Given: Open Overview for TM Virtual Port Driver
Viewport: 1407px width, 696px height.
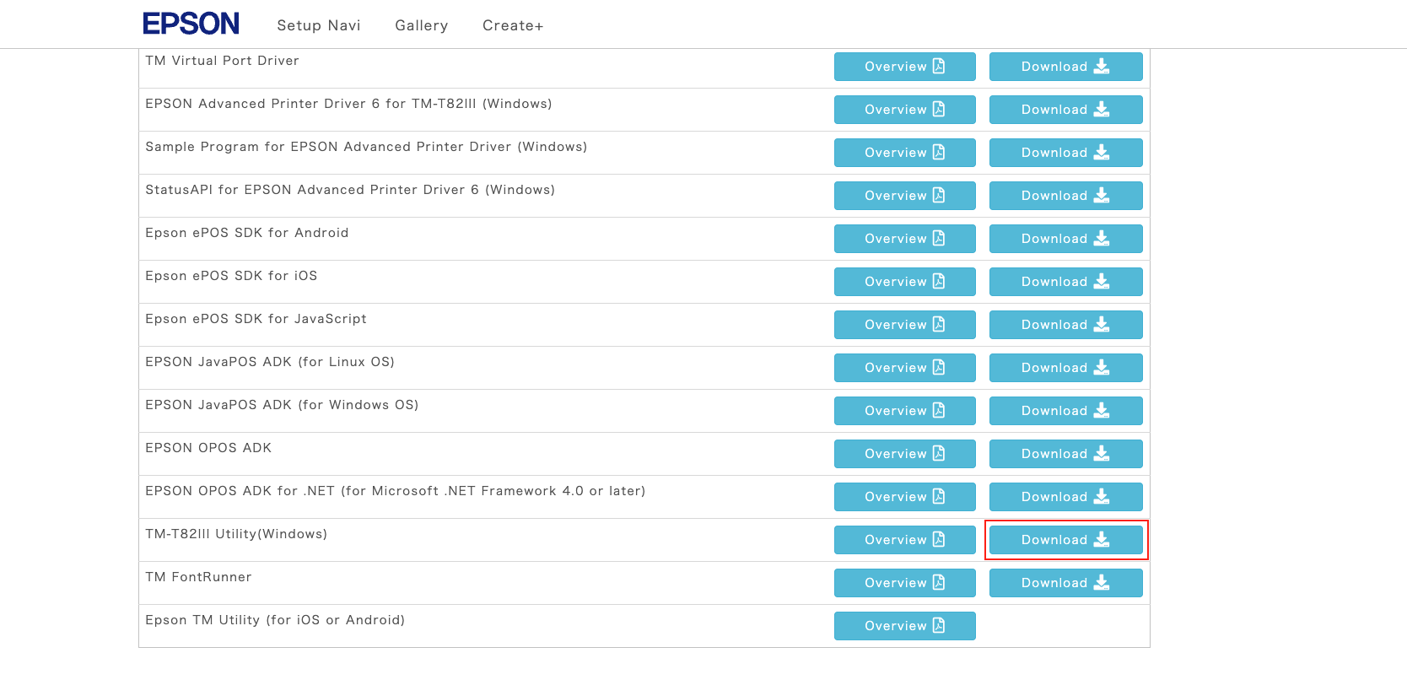Looking at the screenshot, I should [x=905, y=67].
